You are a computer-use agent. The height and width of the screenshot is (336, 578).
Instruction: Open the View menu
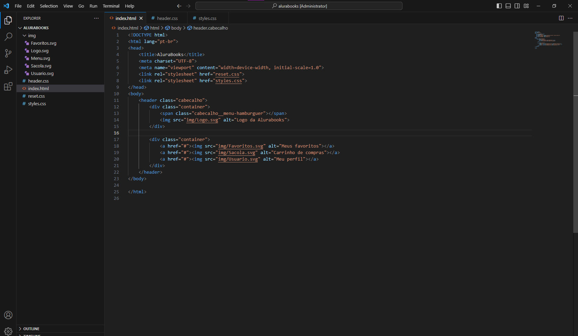(68, 6)
